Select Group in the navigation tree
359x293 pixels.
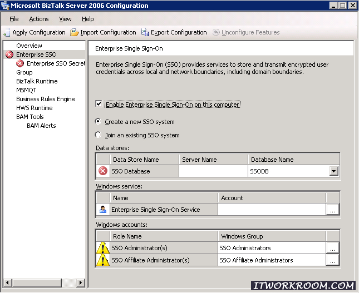click(24, 72)
